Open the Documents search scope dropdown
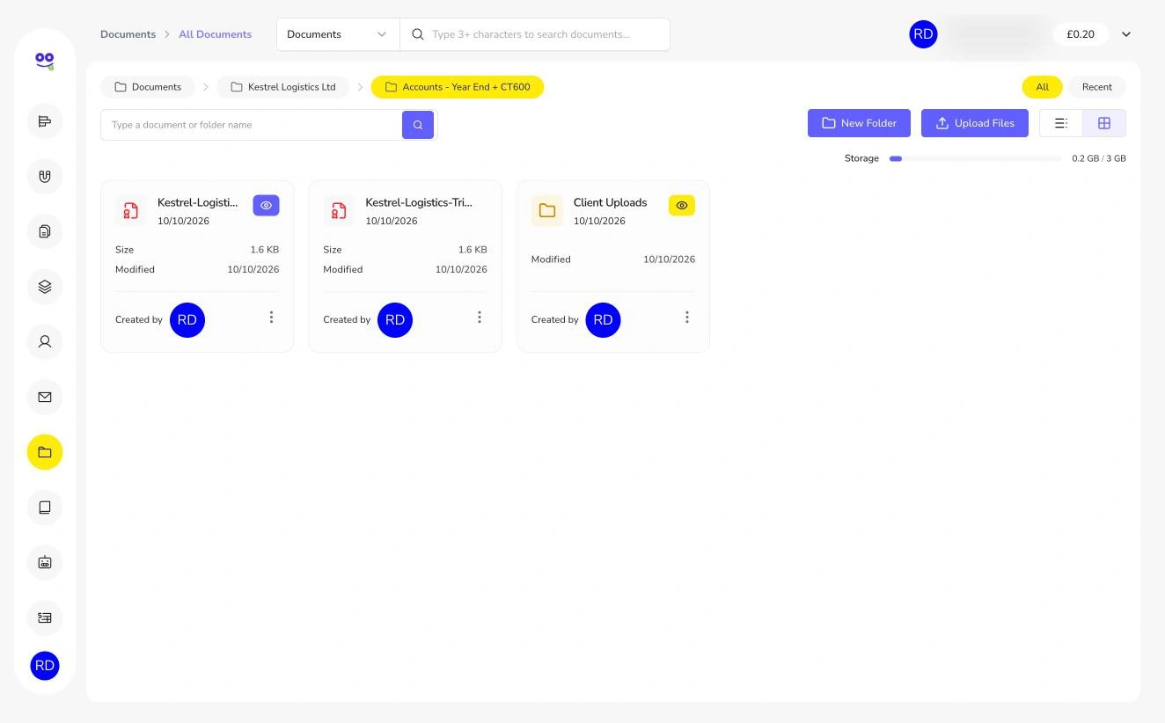The width and height of the screenshot is (1165, 723). pyautogui.click(x=338, y=34)
